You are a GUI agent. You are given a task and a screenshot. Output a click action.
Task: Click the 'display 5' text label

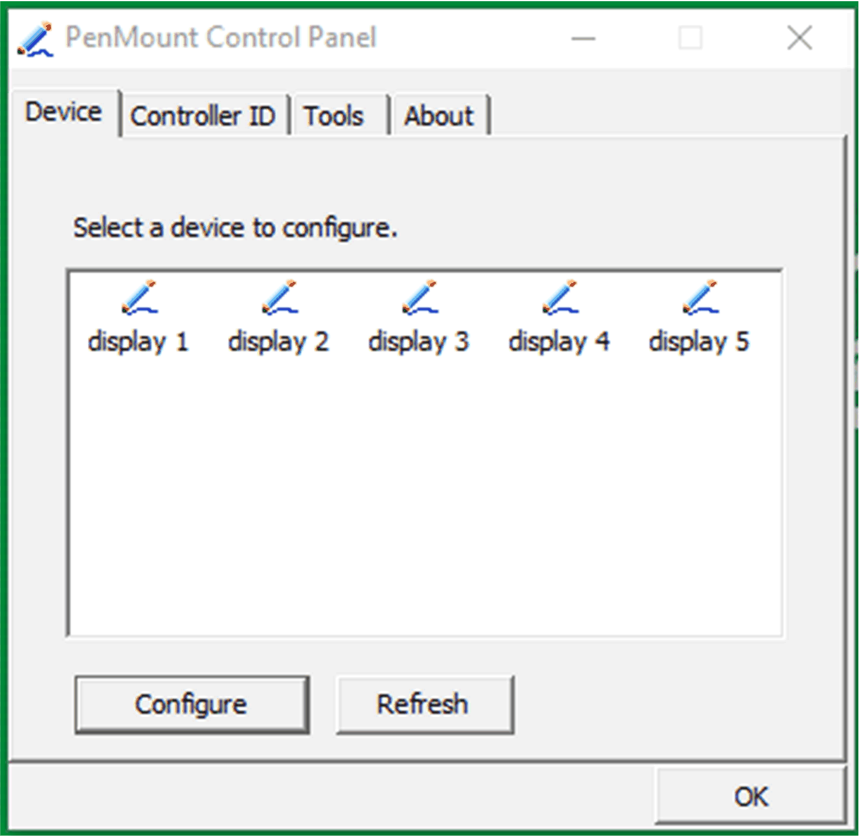pyautogui.click(x=699, y=342)
